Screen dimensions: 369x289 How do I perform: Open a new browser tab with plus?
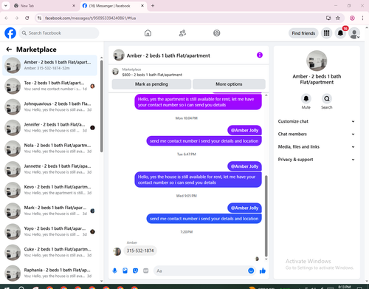point(153,6)
